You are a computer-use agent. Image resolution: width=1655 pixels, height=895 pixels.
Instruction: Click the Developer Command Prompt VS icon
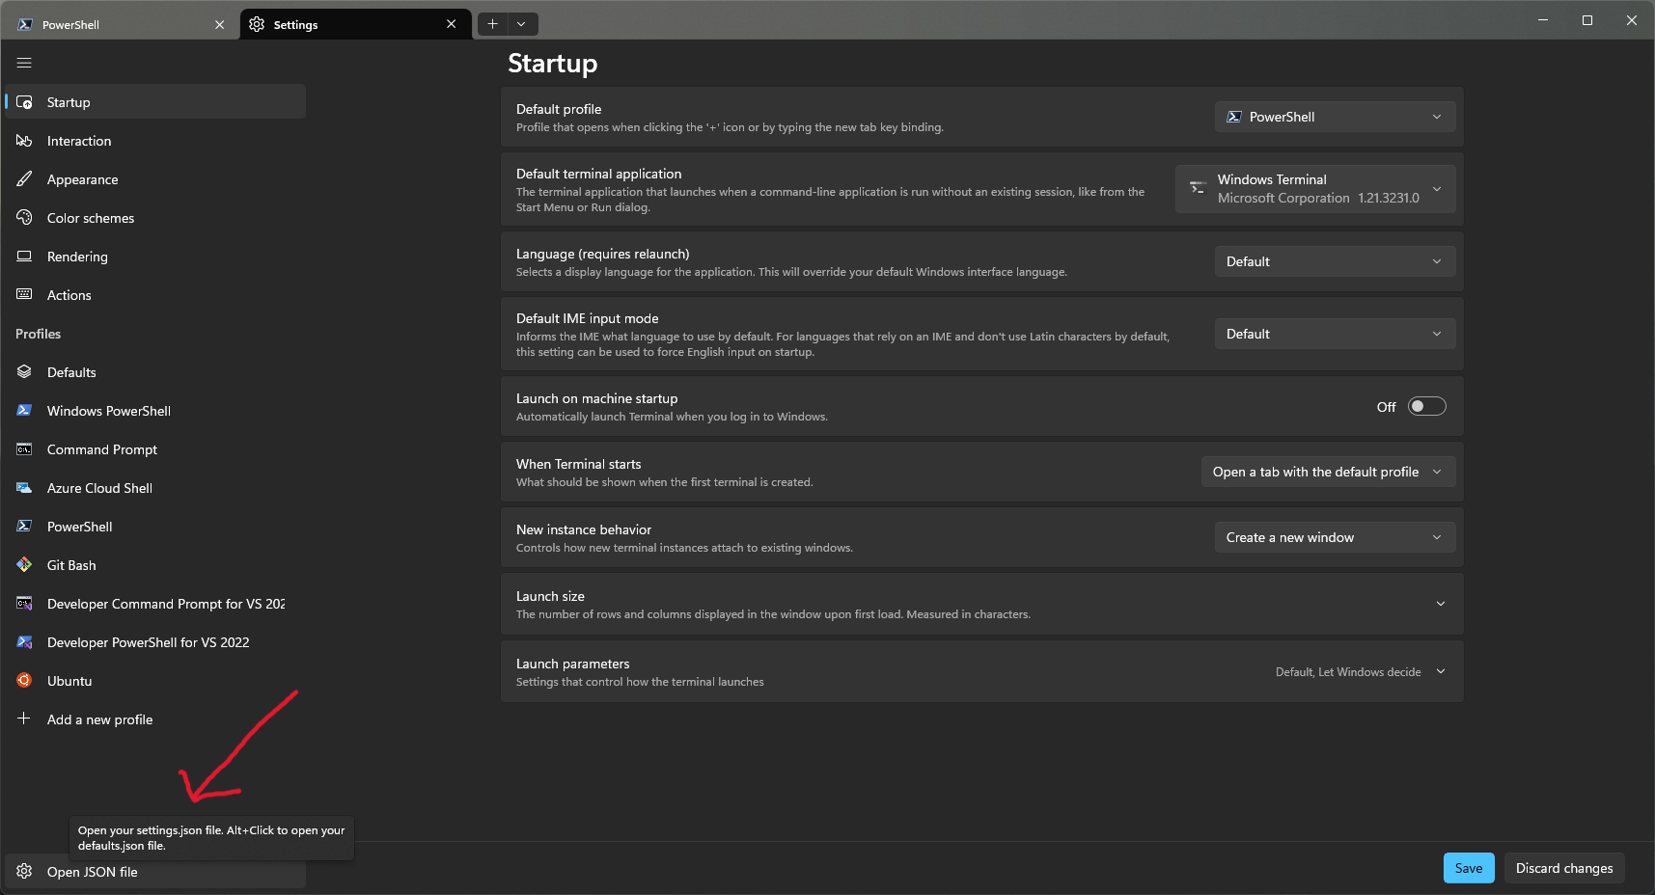tap(24, 604)
